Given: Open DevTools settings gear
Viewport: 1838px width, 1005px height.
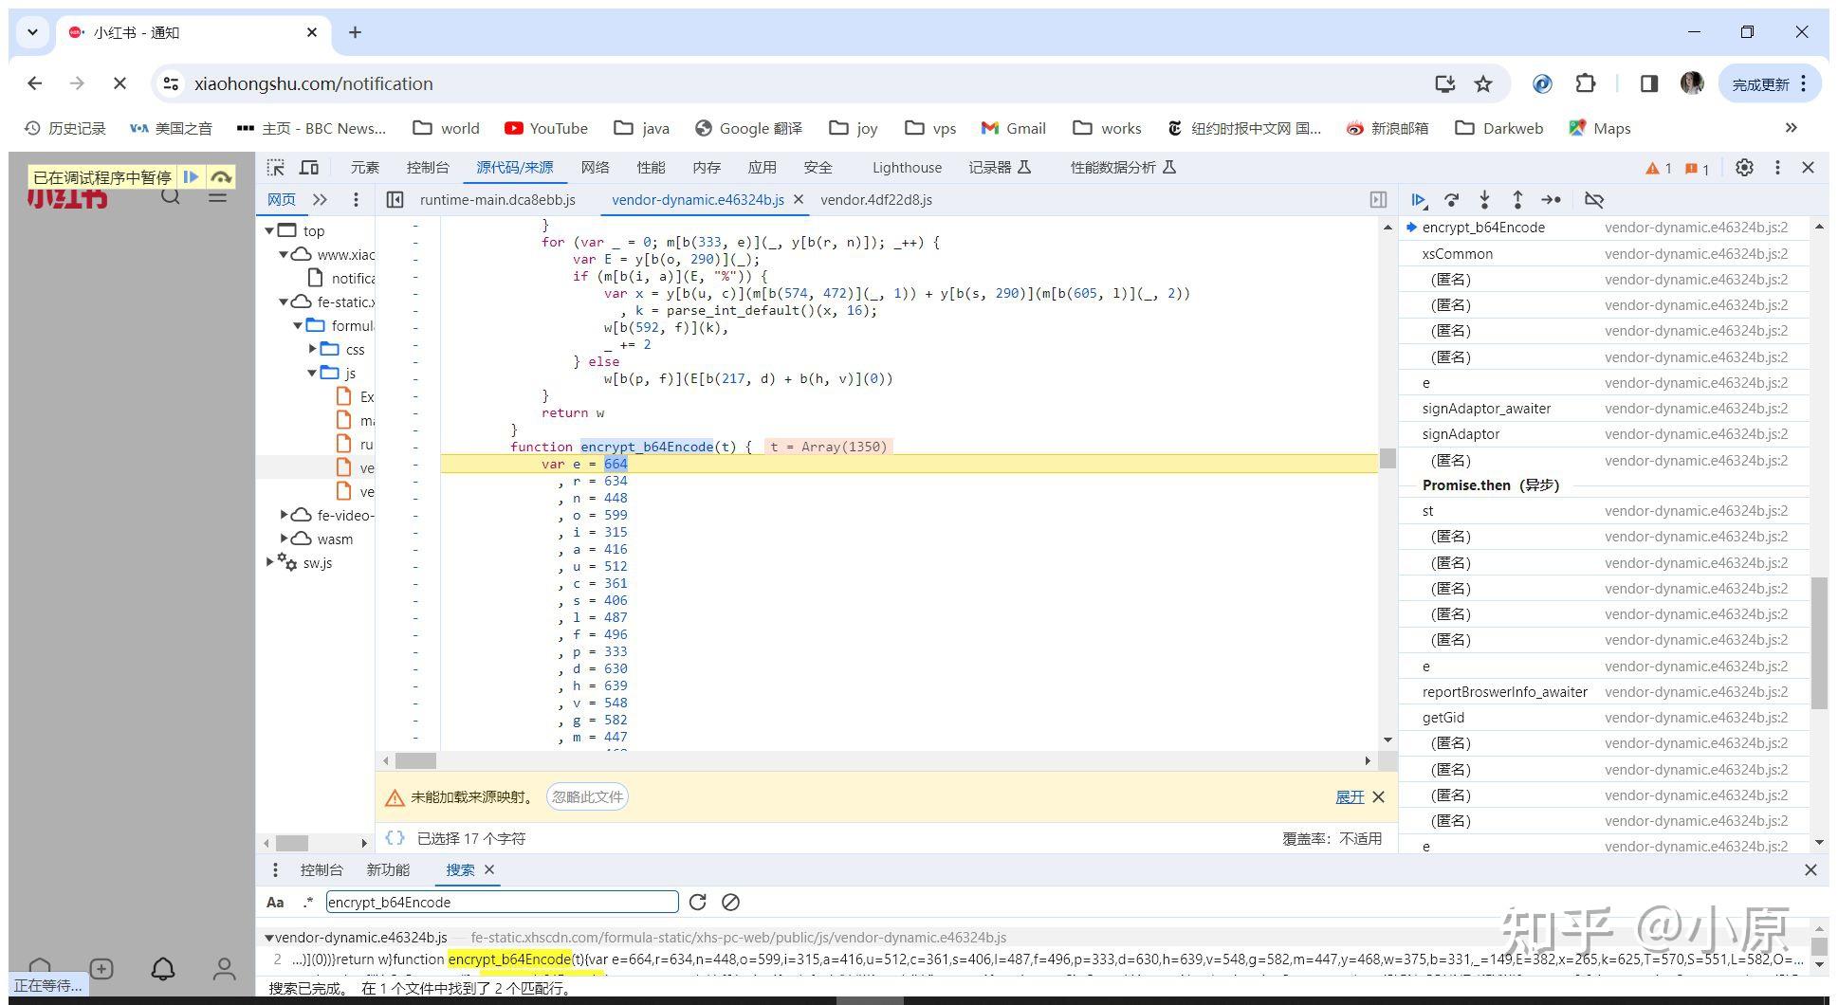Looking at the screenshot, I should [1745, 167].
